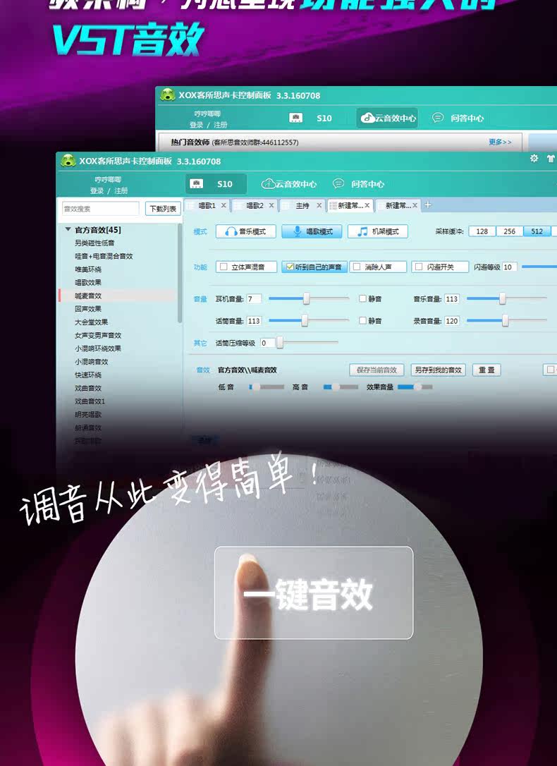Image resolution: width=557 pixels, height=766 pixels.
Task: Add a new tab with the plus icon
Action: tap(428, 205)
